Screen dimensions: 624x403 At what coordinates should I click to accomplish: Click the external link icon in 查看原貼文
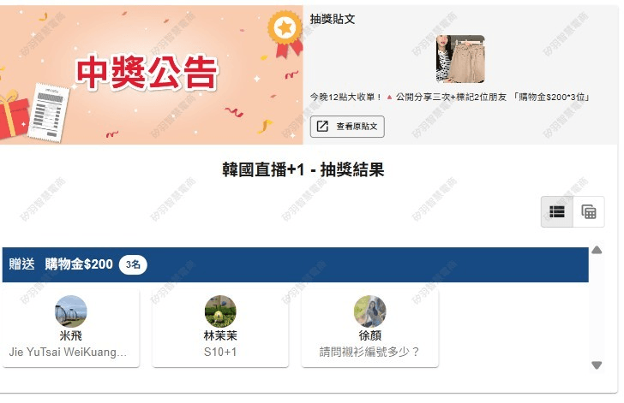(322, 127)
